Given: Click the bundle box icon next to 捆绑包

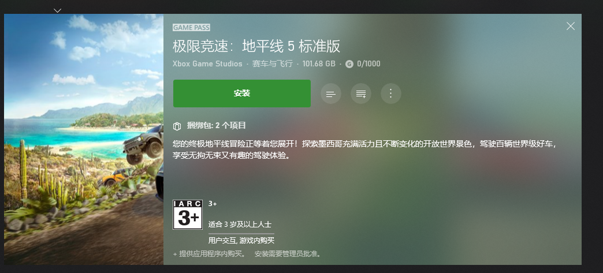Looking at the screenshot, I should click(177, 126).
